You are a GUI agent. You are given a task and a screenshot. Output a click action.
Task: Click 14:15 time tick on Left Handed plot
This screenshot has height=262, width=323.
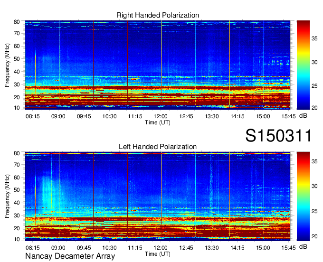click(237, 248)
